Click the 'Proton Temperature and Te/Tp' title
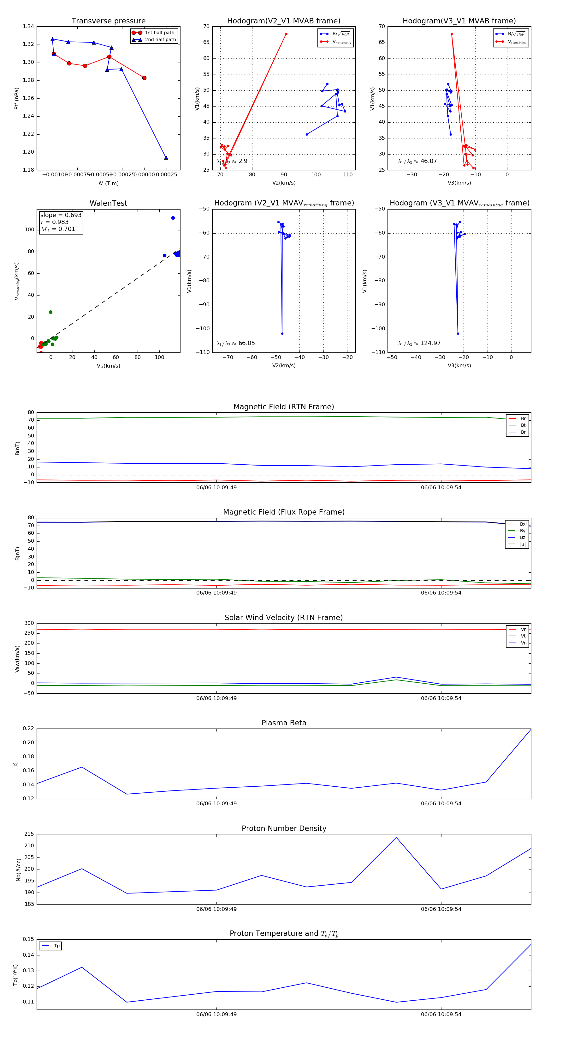Viewport: 568px width, 1043px height. click(284, 934)
